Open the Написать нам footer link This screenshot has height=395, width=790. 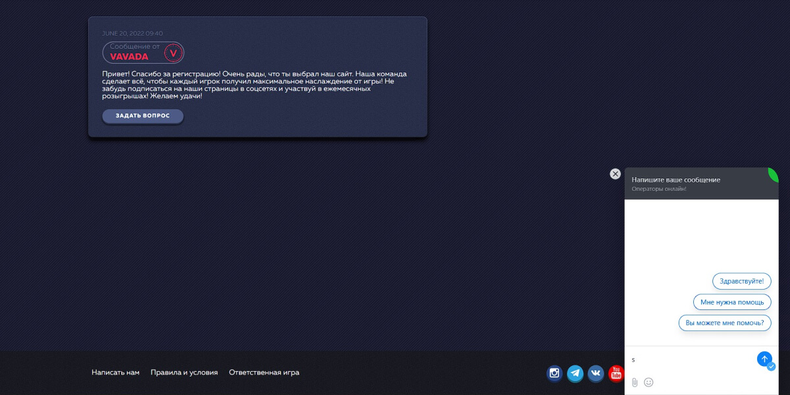point(115,373)
